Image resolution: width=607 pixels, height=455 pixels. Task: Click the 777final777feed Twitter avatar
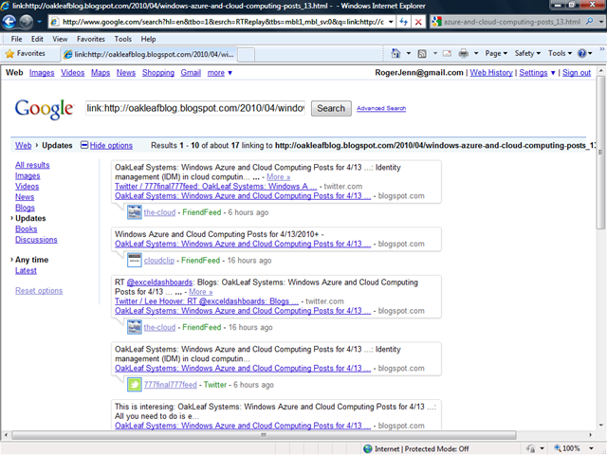point(135,385)
